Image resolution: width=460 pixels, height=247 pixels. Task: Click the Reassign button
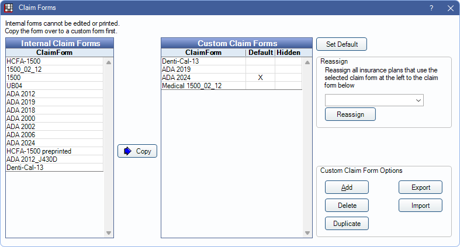pyautogui.click(x=350, y=114)
